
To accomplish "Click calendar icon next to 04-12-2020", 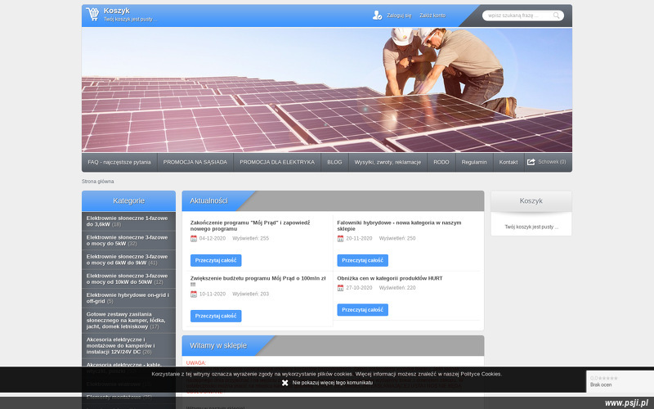I will (194, 239).
